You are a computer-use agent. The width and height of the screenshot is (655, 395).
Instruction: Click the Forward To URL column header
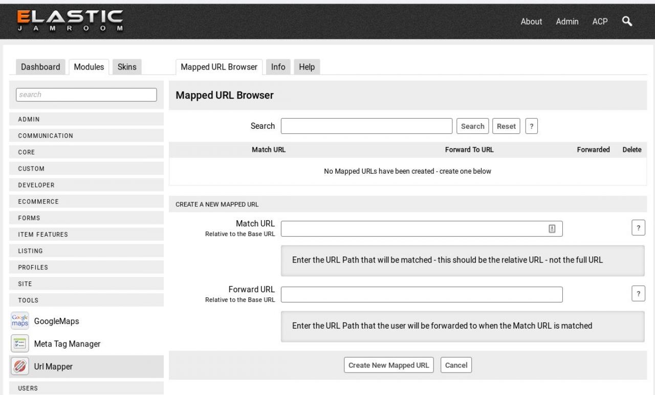pos(469,150)
